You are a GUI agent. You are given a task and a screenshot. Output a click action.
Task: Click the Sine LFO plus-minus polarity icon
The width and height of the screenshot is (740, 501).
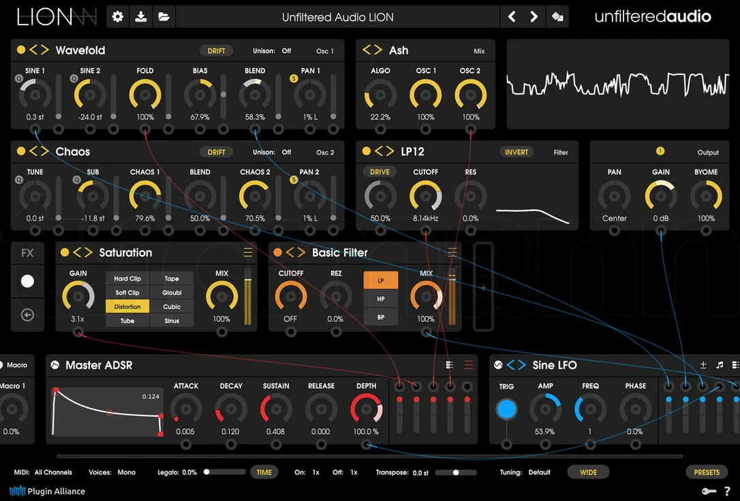703,365
